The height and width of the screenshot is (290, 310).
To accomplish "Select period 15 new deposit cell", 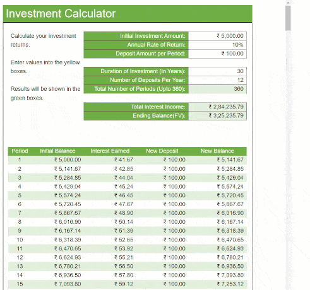I will (174, 284).
